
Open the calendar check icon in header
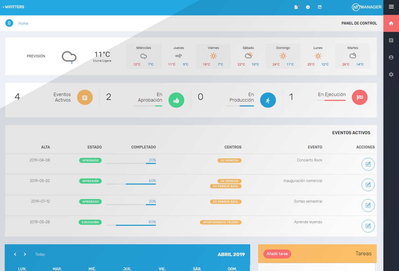(320, 7)
